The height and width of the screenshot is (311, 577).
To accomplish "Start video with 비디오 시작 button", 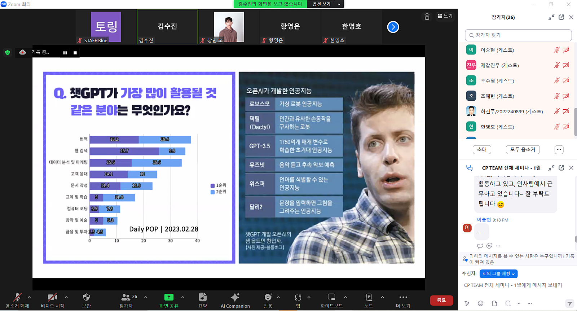I will (52, 300).
